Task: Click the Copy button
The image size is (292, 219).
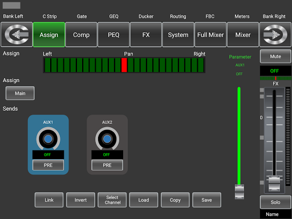Action: [175, 200]
